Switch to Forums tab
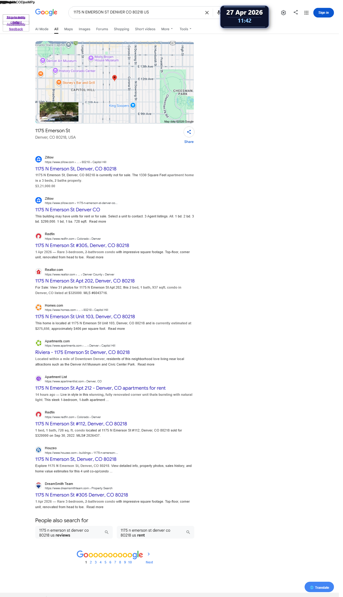 click(102, 29)
